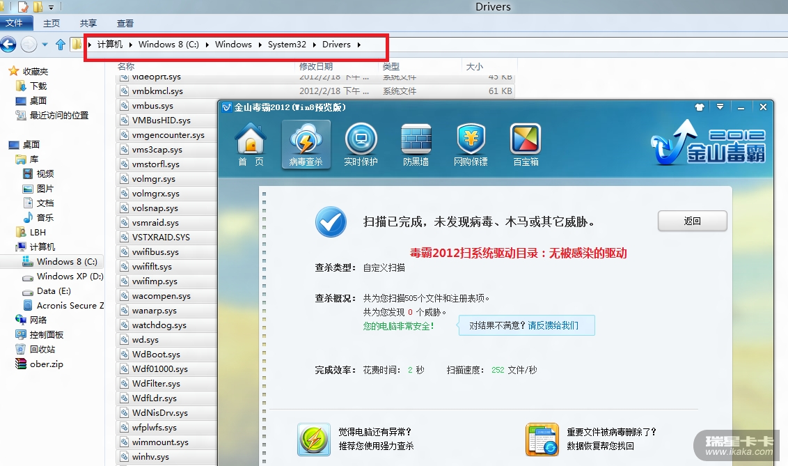
Task: Click the Explorer forward arrow button
Action: coord(29,45)
